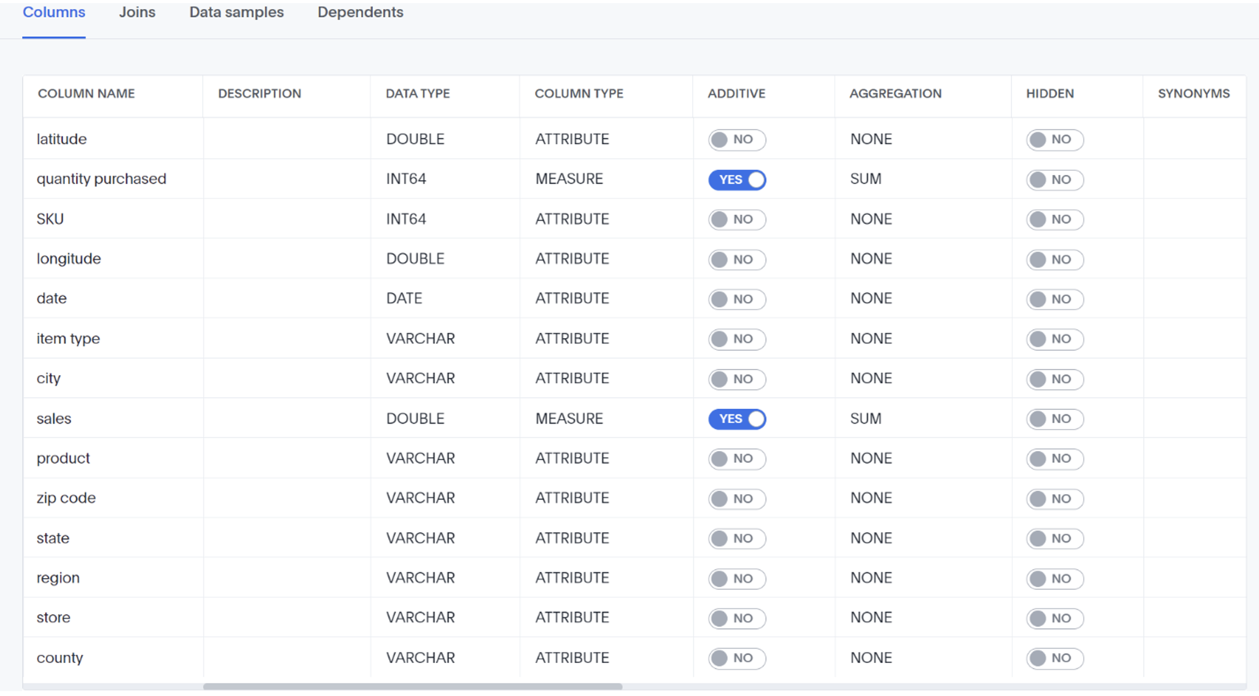The width and height of the screenshot is (1259, 696).
Task: Click the AGGREGATION column header
Action: (895, 93)
